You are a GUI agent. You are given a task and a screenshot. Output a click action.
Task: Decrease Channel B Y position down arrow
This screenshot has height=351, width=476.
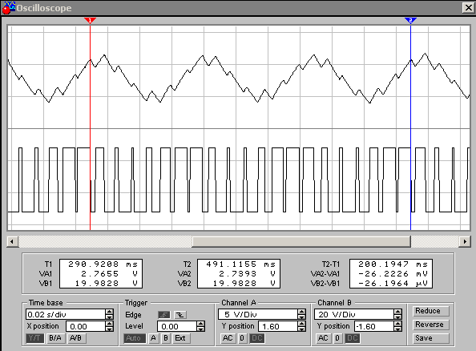[x=397, y=329]
